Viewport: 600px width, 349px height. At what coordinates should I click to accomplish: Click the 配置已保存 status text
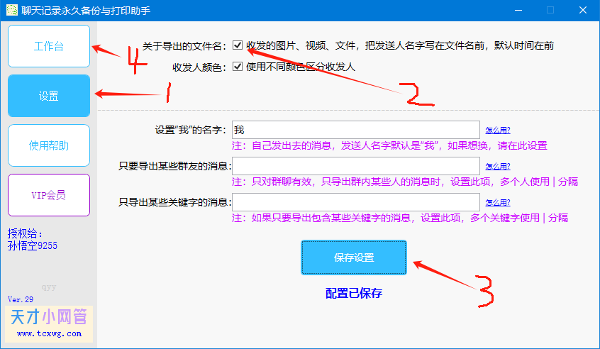[354, 293]
